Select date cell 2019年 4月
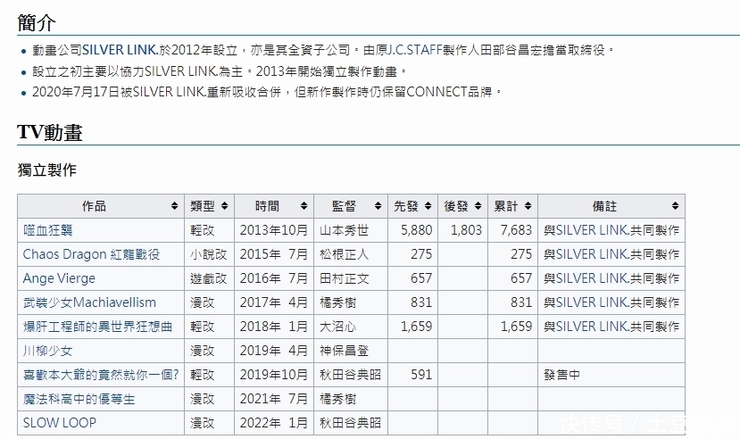The image size is (740, 439). pyautogui.click(x=274, y=351)
